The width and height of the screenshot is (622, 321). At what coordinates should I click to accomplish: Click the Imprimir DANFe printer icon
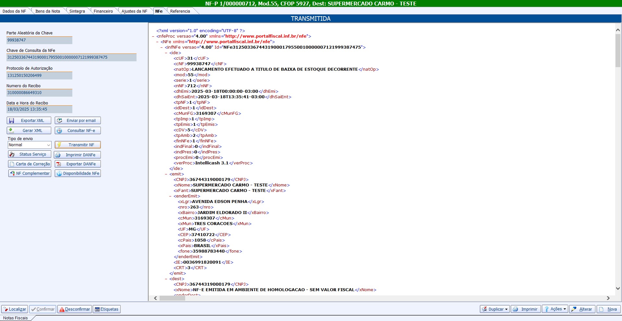[x=58, y=155]
